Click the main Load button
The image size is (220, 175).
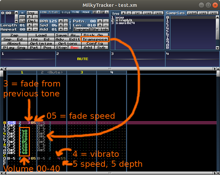click(41, 35)
